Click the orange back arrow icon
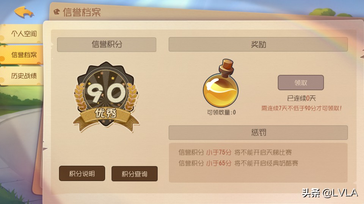This screenshot has height=204, width=364. 24,12
